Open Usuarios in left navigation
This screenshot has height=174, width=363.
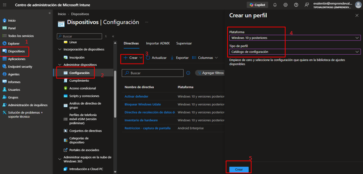pyautogui.click(x=14, y=90)
